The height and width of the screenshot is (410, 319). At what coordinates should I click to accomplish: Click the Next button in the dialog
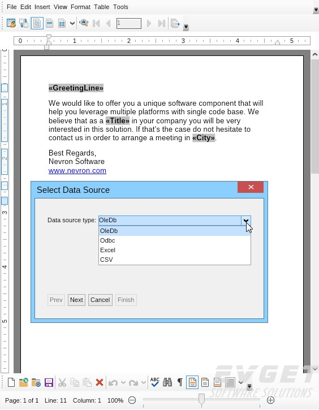point(76,300)
